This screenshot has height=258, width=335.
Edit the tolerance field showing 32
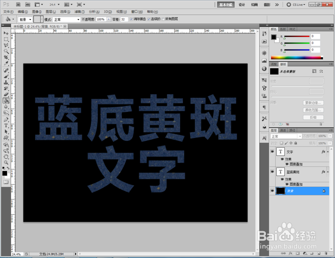(x=124, y=19)
